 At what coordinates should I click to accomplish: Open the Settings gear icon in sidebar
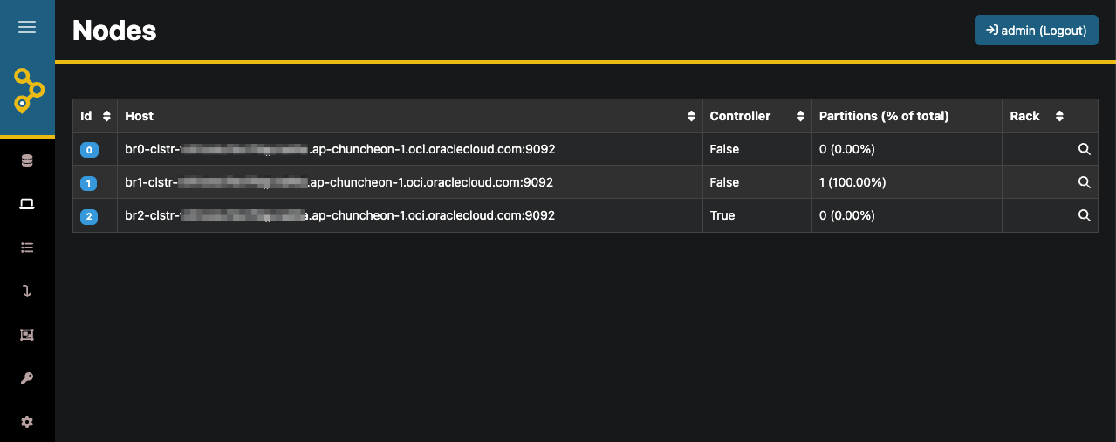pos(27,422)
